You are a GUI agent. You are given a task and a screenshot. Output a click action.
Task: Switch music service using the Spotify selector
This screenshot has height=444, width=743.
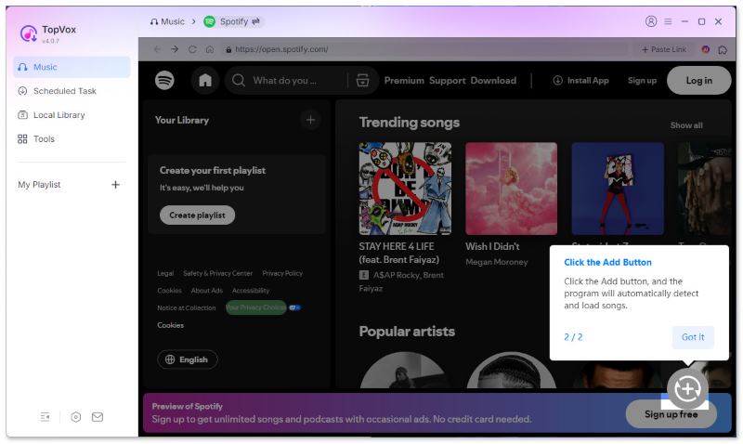coord(234,21)
